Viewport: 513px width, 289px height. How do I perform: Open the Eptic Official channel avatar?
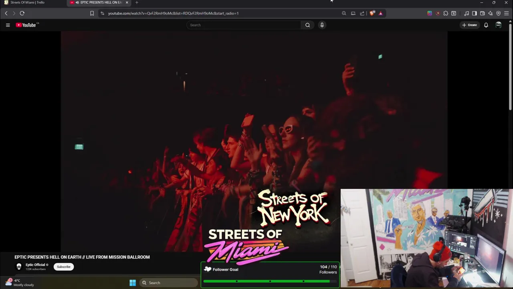[19, 267]
